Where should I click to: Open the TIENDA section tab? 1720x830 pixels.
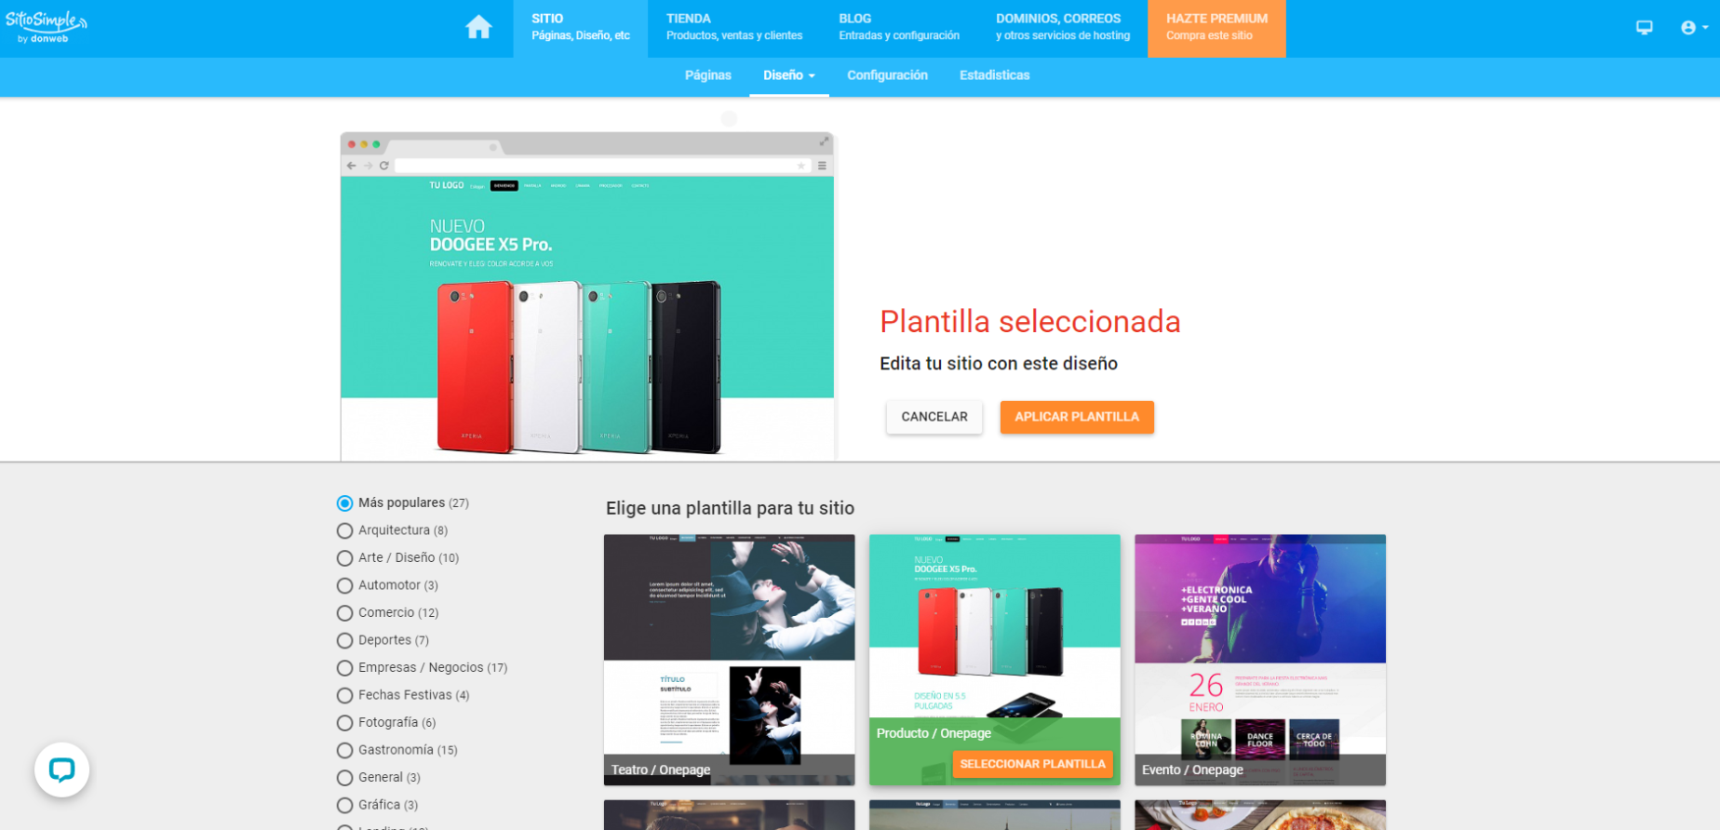[x=733, y=28]
